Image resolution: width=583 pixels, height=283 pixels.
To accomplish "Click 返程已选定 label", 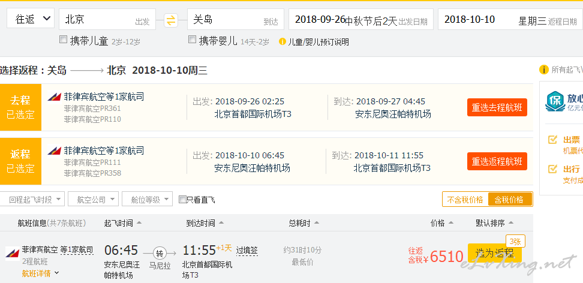I will [20, 161].
